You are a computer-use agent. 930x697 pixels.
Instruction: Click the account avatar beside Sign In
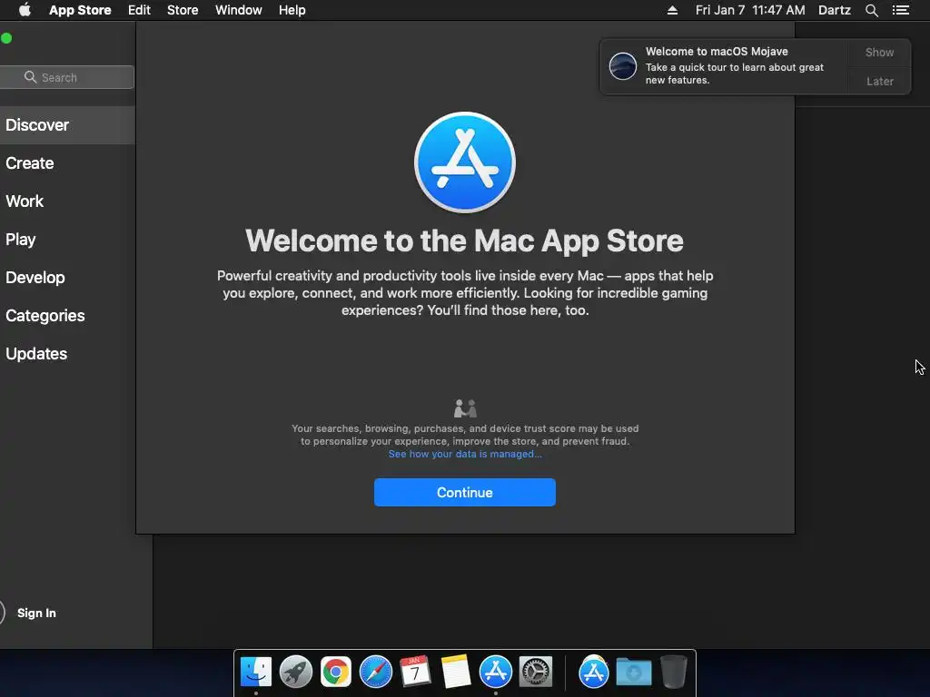(x=2, y=613)
